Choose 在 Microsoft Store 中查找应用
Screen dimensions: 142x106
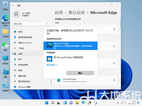pyautogui.click(x=70, y=59)
